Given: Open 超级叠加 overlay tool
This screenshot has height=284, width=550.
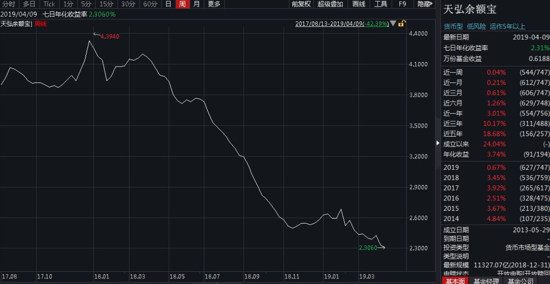Looking at the screenshot, I should 330,4.
